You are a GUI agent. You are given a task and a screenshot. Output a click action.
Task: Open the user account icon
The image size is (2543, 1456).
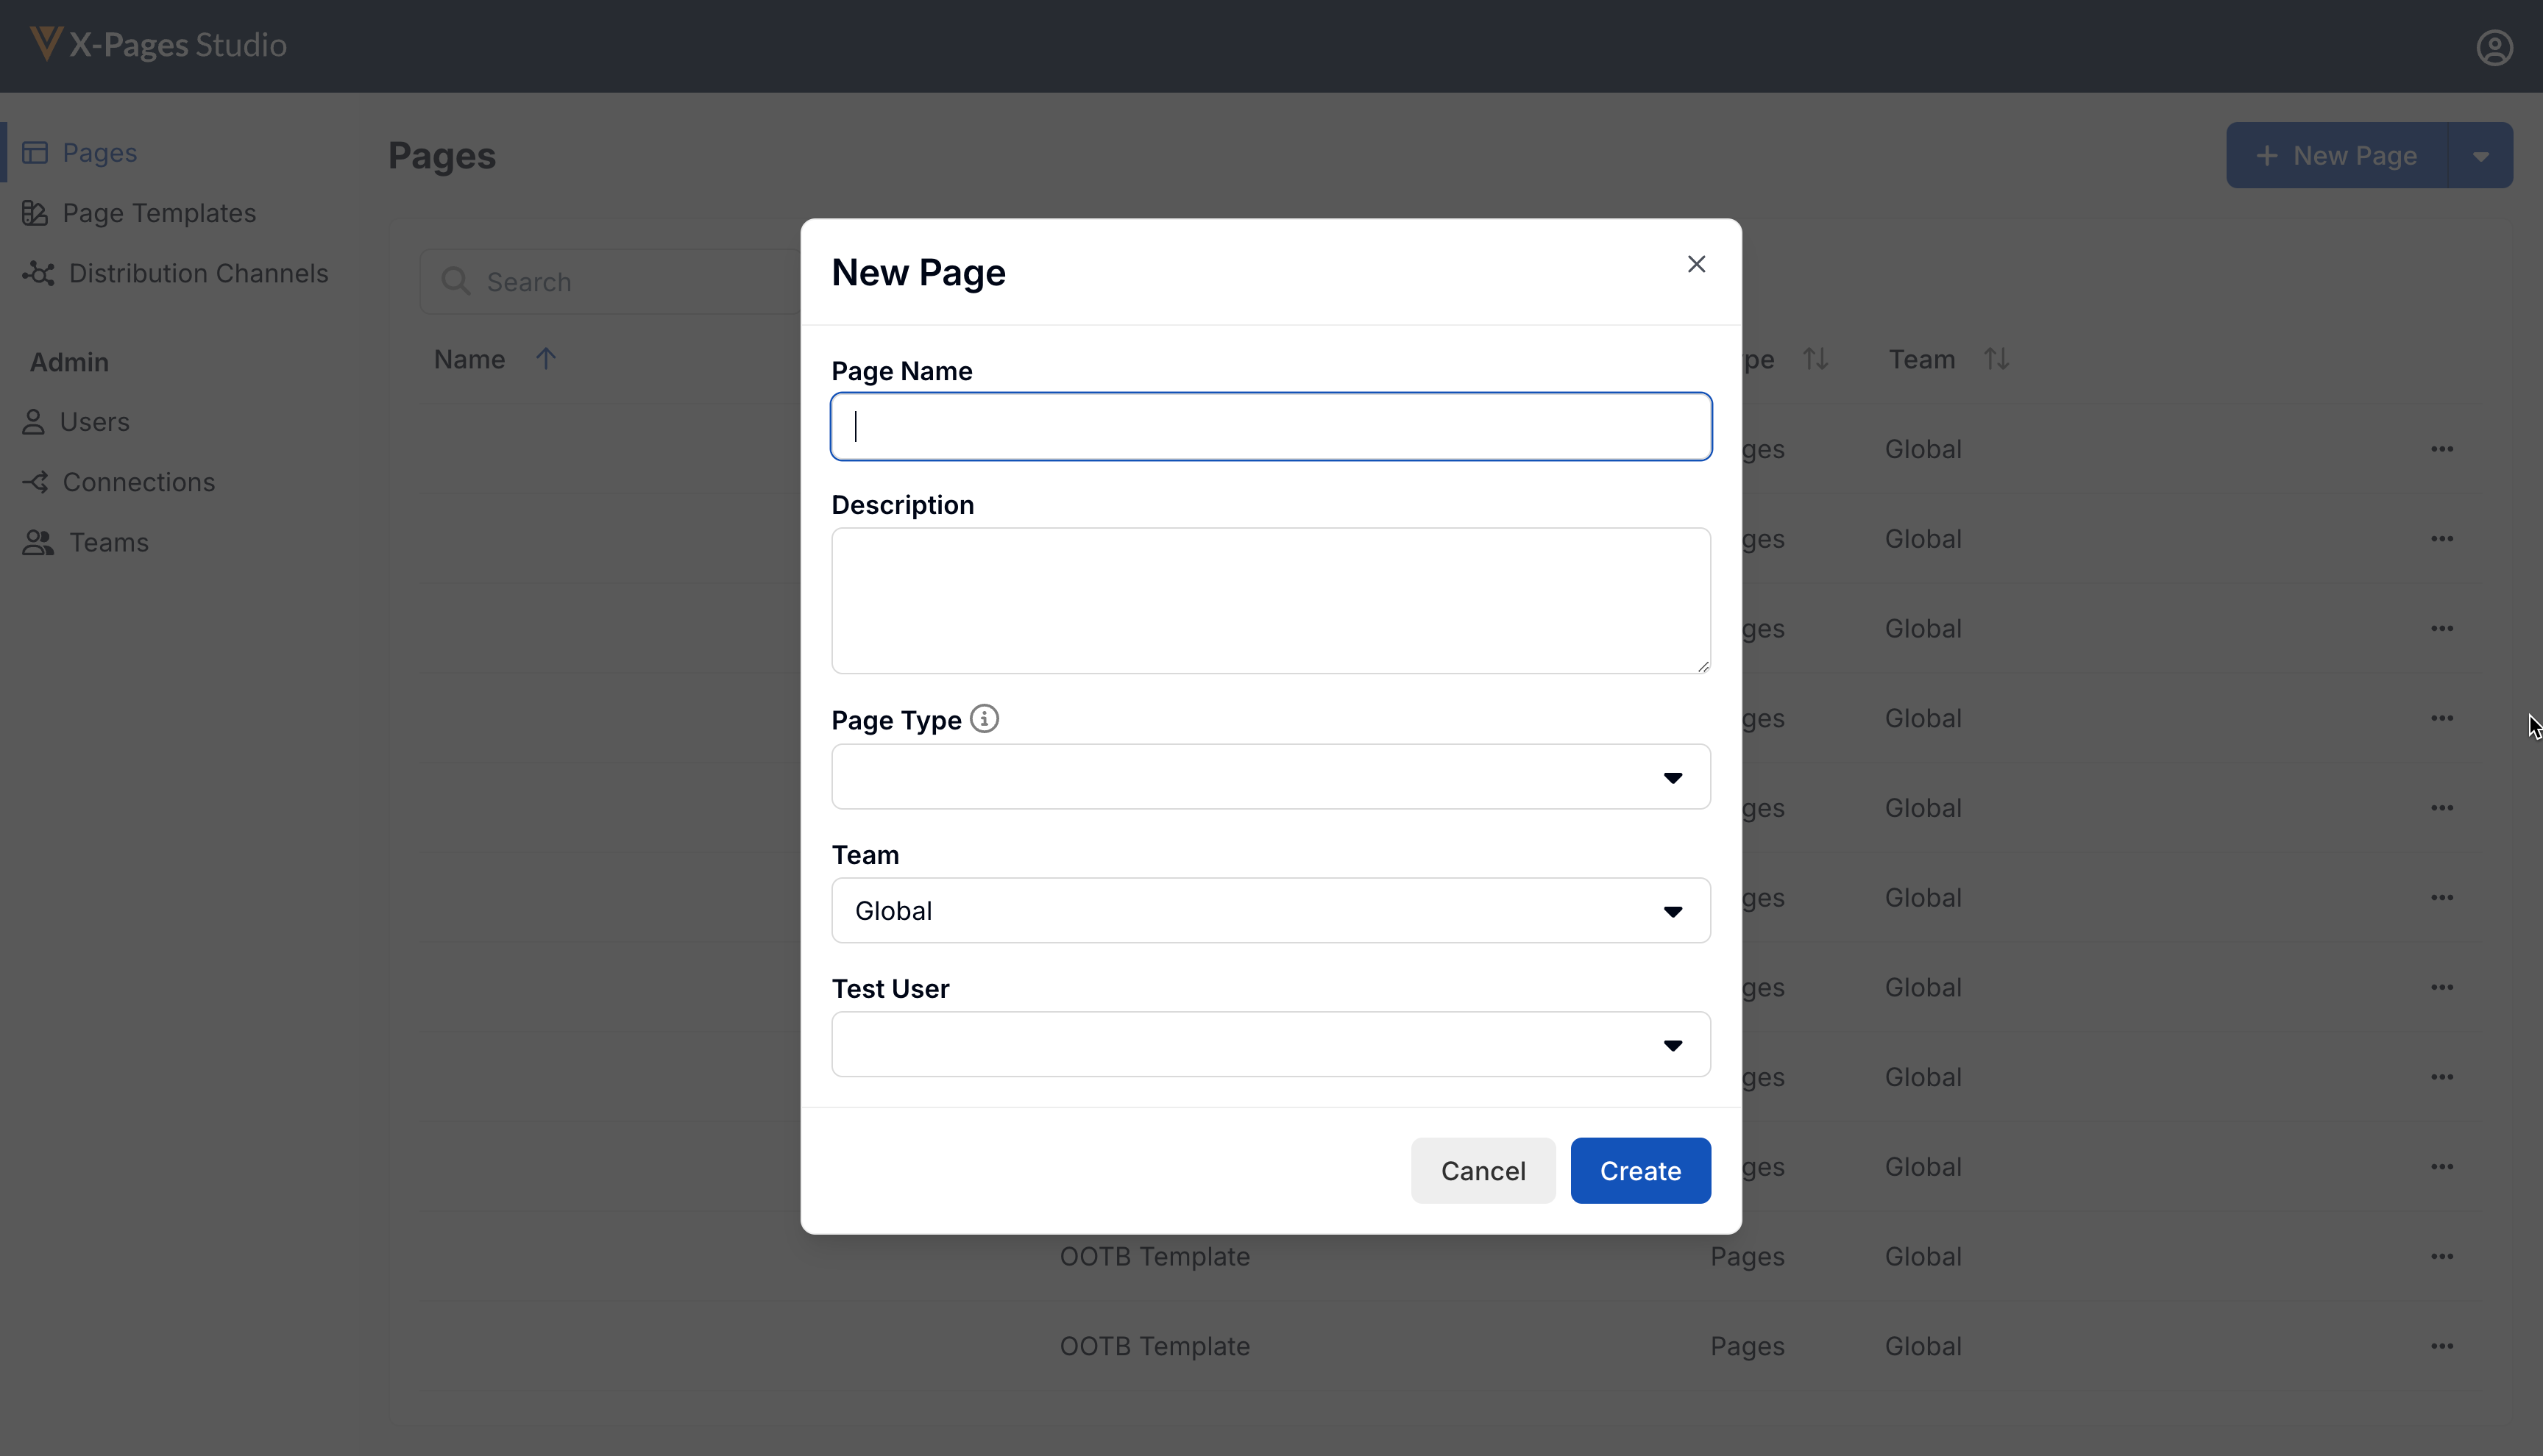(x=2494, y=47)
